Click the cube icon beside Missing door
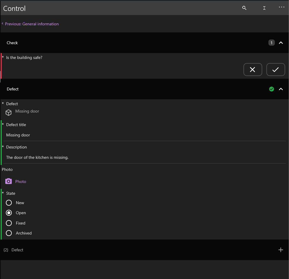This screenshot has height=279, width=289. [x=9, y=112]
